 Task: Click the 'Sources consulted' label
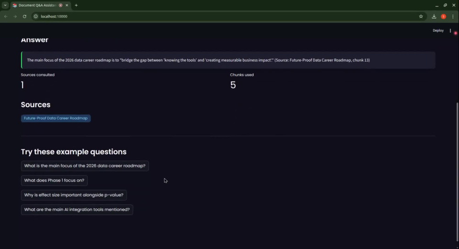point(38,75)
